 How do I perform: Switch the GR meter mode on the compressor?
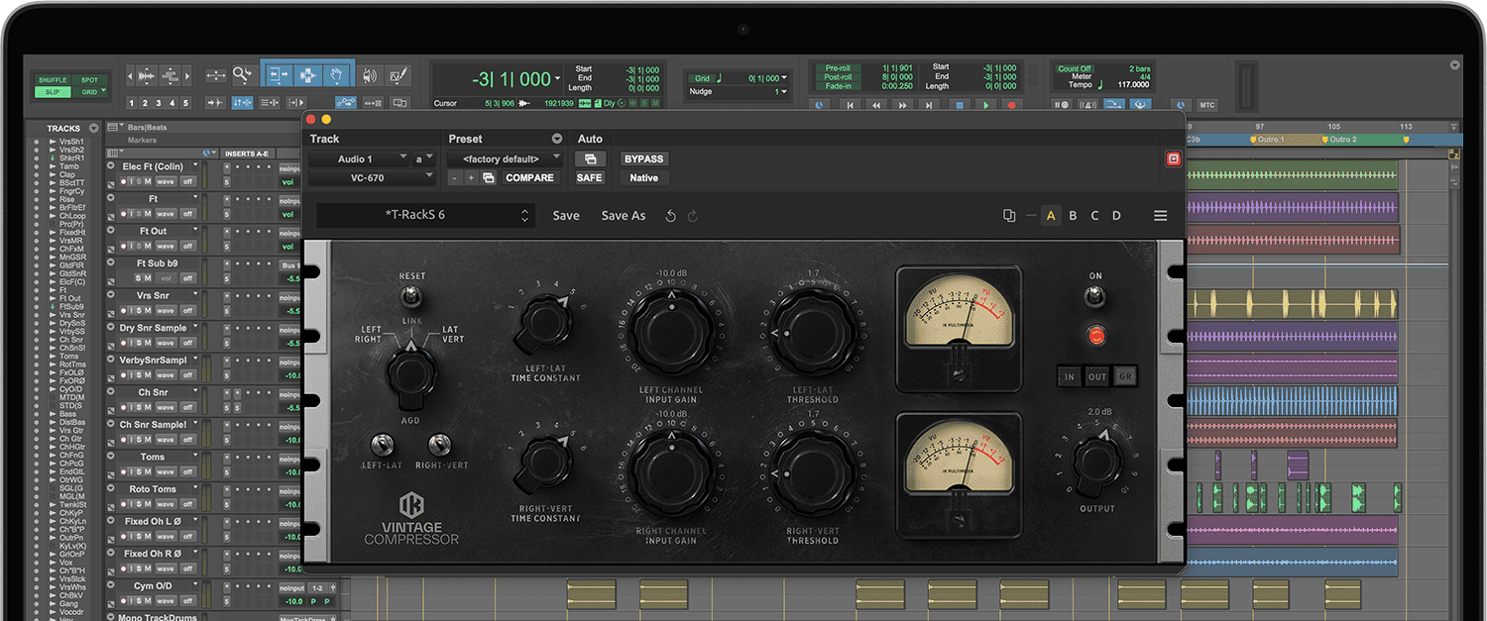point(1126,376)
